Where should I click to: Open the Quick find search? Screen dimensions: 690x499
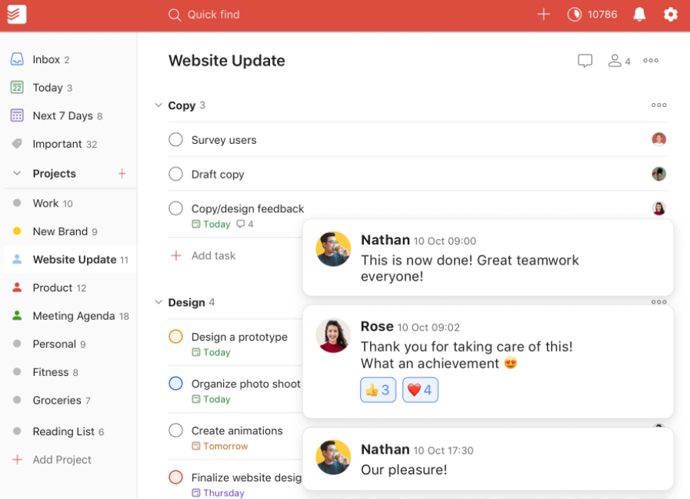[x=204, y=15]
